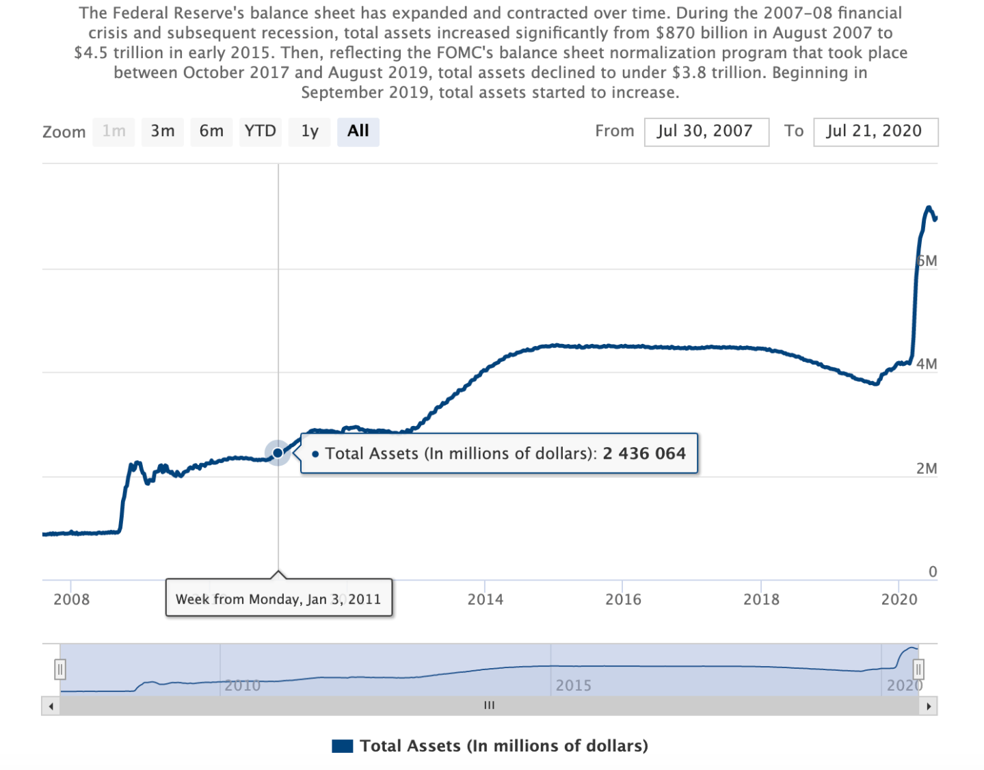Click the 2015 label in the navigator

(573, 685)
